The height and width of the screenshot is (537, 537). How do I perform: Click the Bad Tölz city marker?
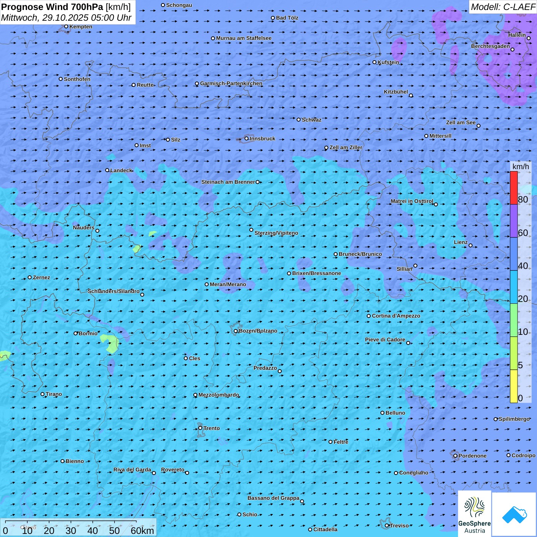click(273, 18)
